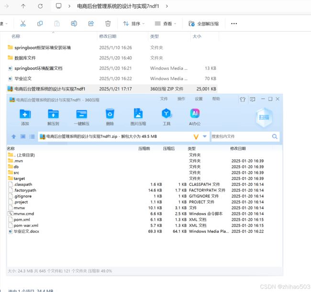Click the search magnifier icon in 360压缩
Viewport: 311px width, 292px height.
275,136
